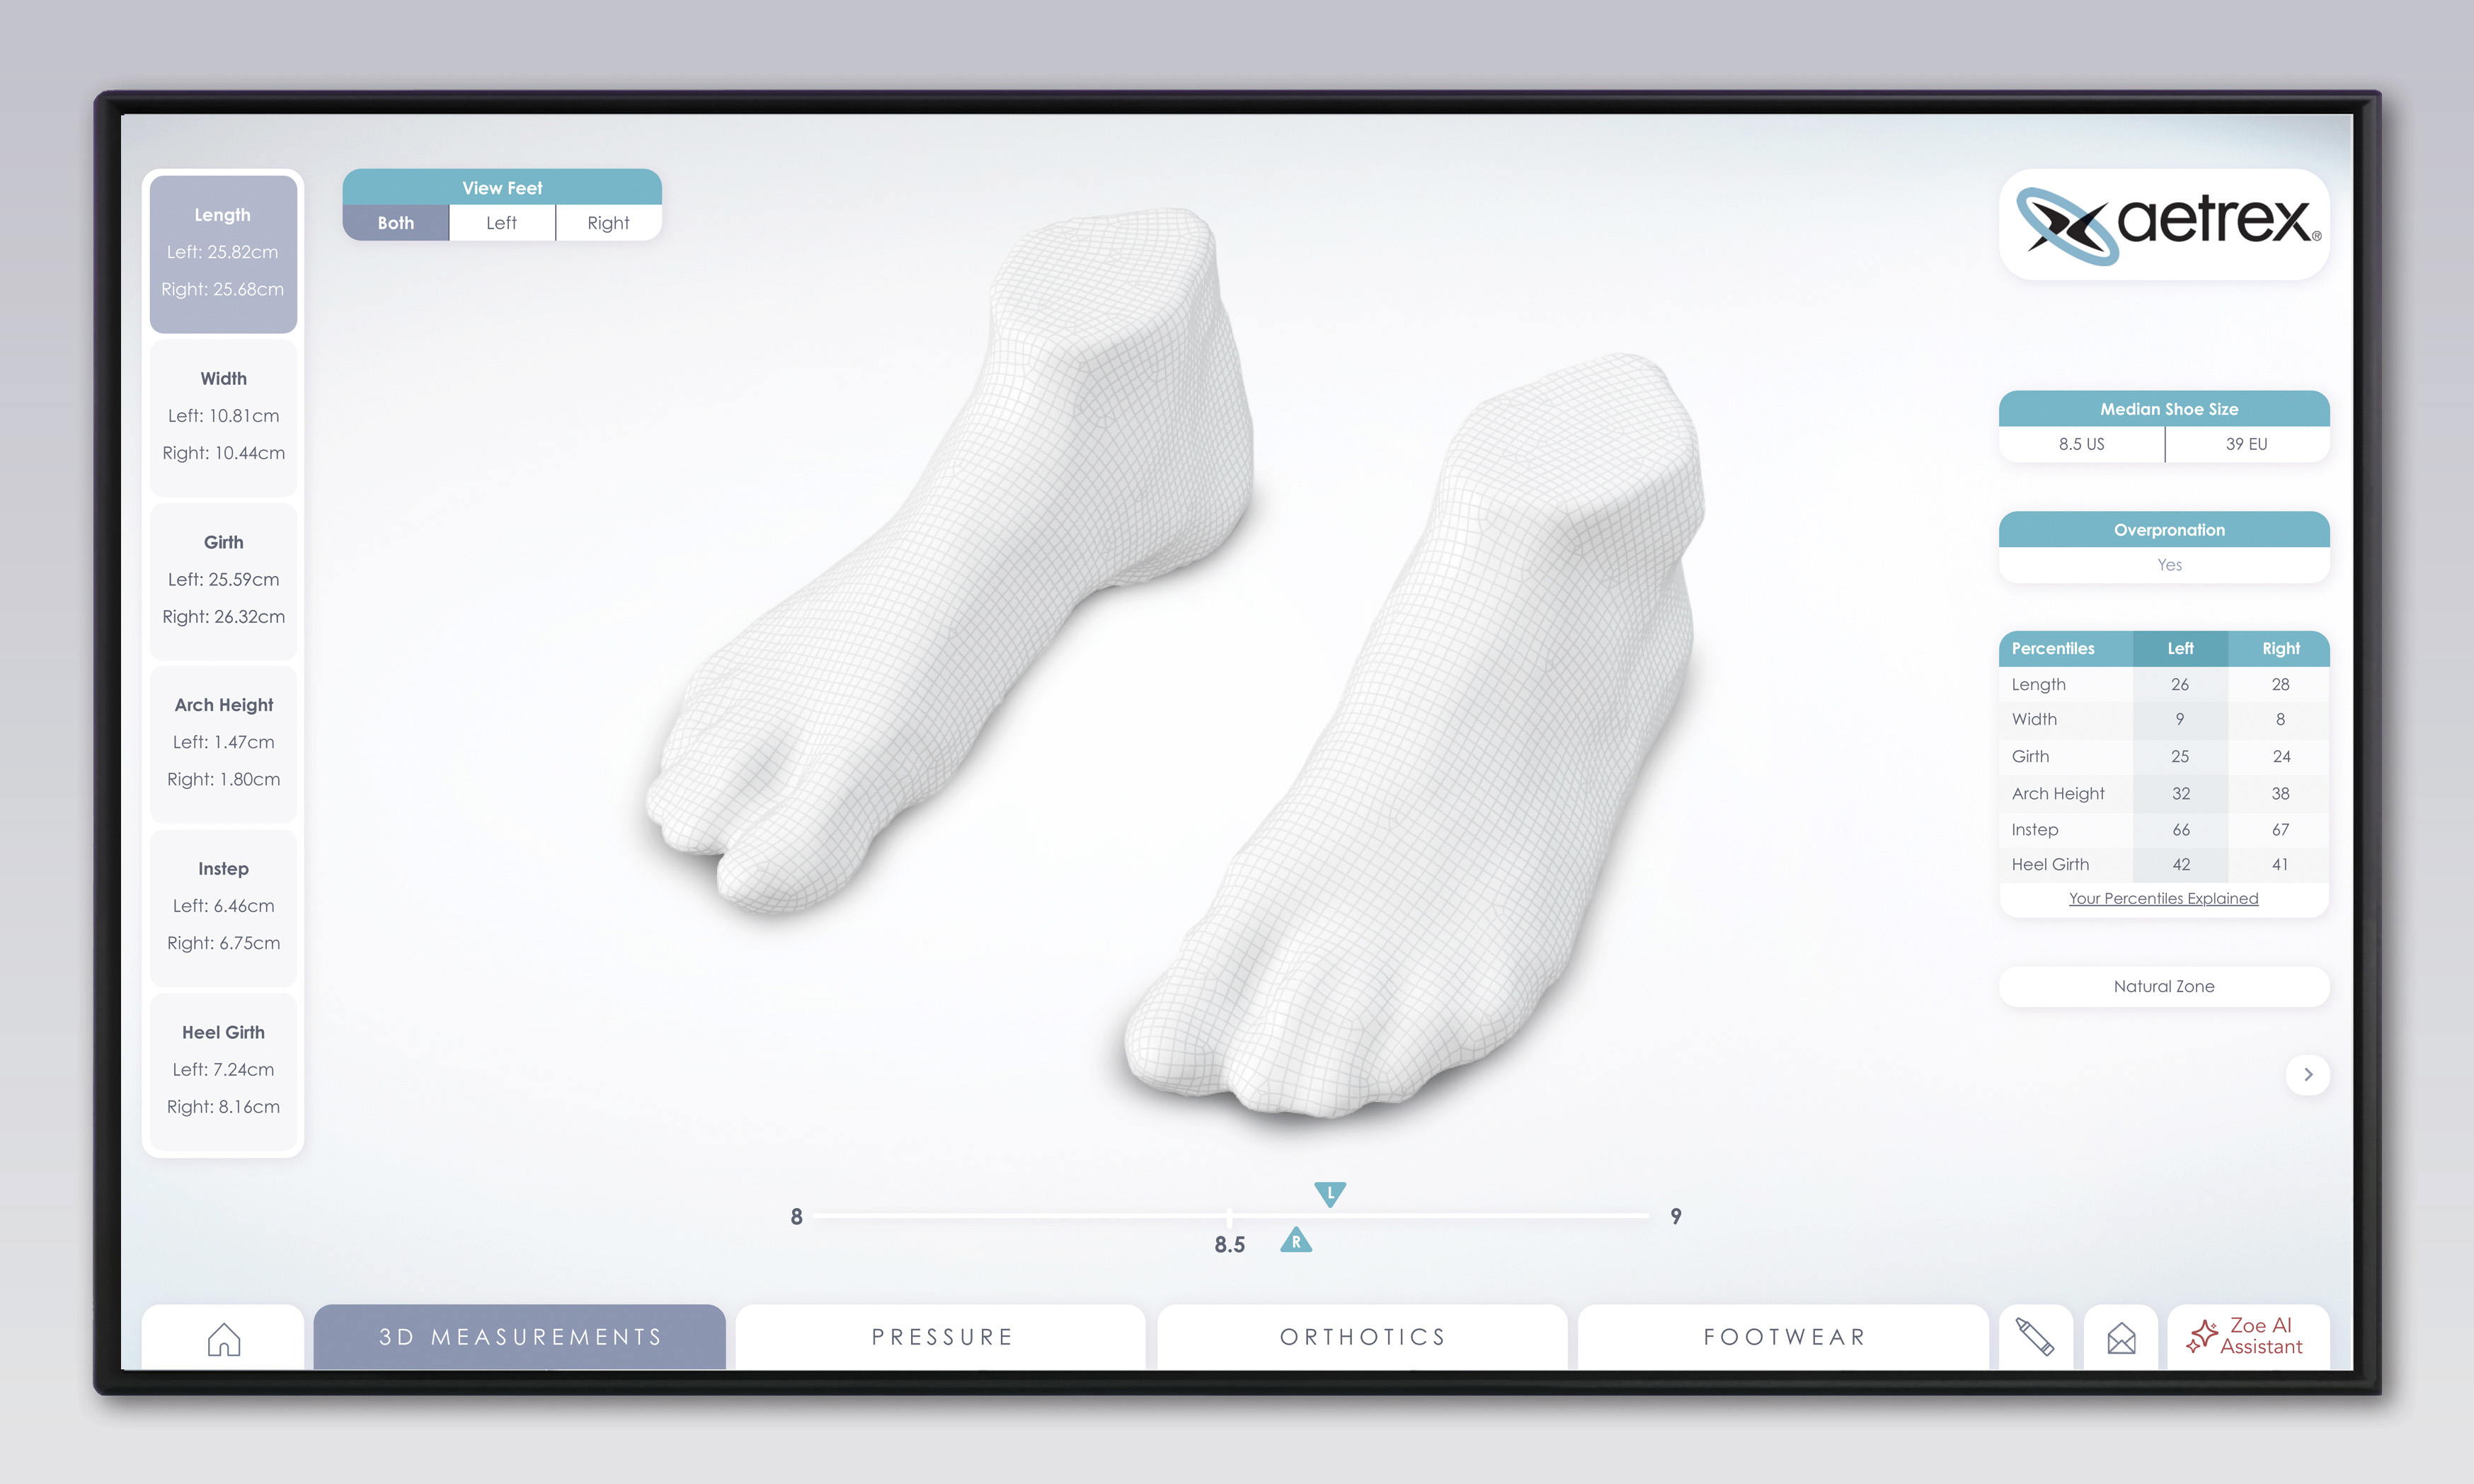Open the Pressure tab

(941, 1337)
